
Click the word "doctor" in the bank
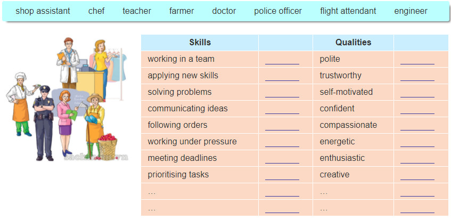(224, 11)
